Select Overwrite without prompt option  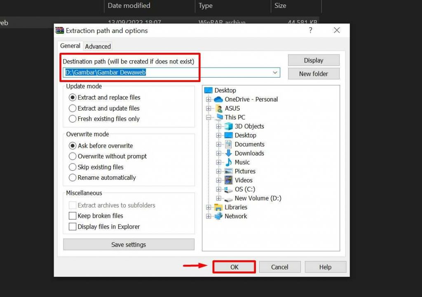(73, 156)
